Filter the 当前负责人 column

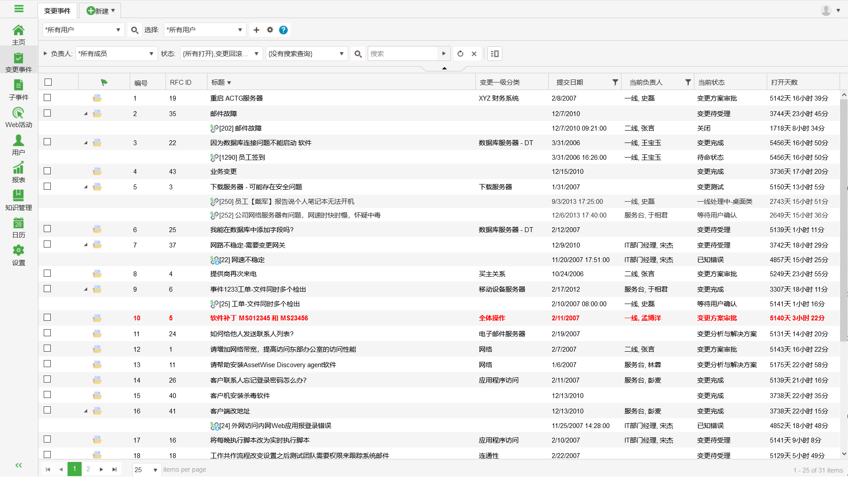(688, 83)
